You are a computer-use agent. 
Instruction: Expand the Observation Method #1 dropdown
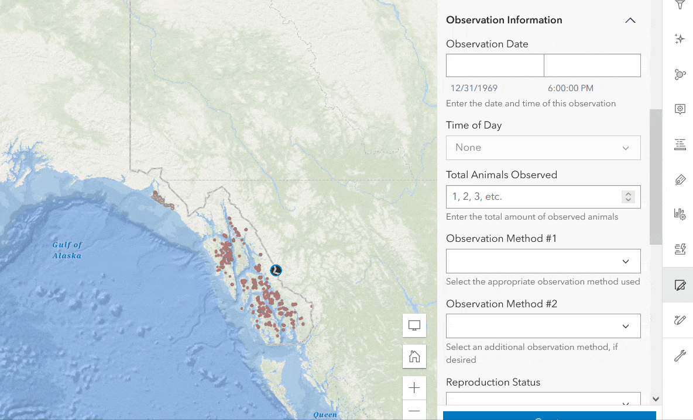coord(543,261)
